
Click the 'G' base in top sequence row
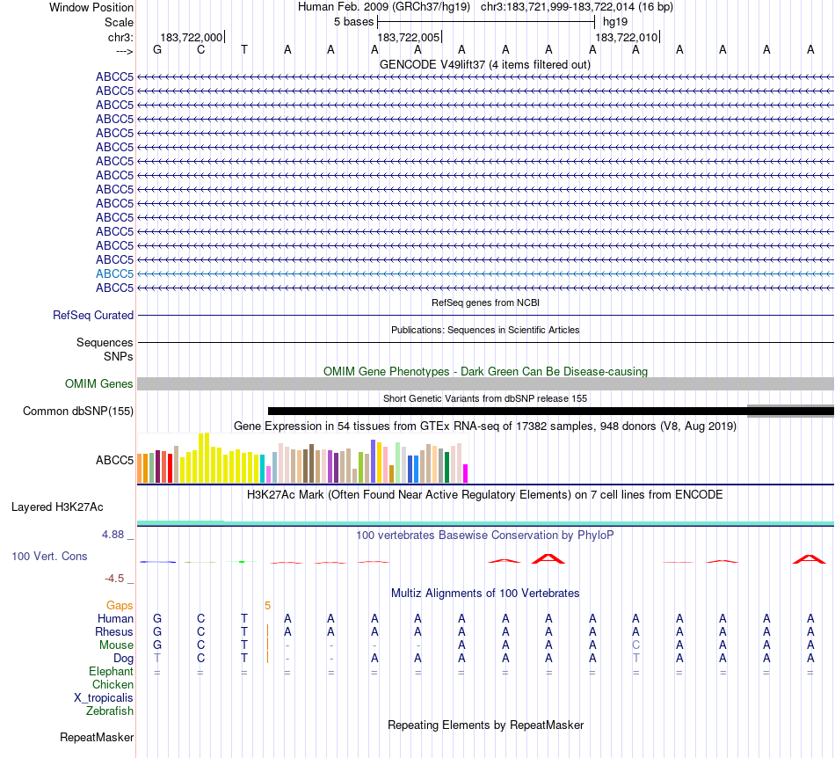157,49
